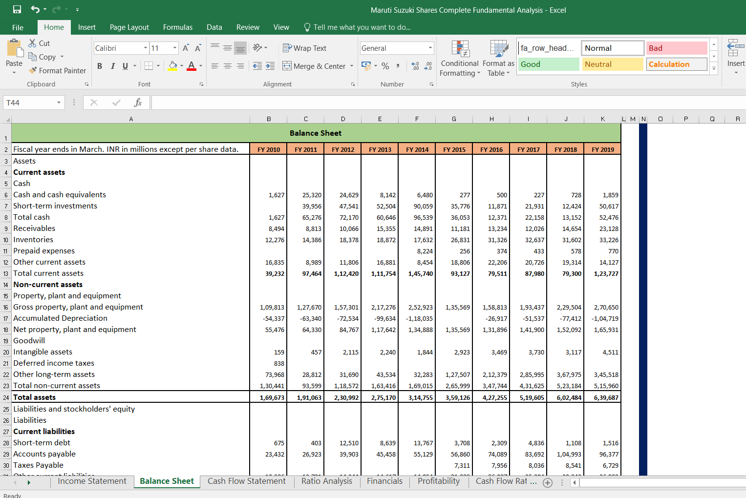Activate the Format Painter brush
746x498 pixels.
(x=57, y=70)
